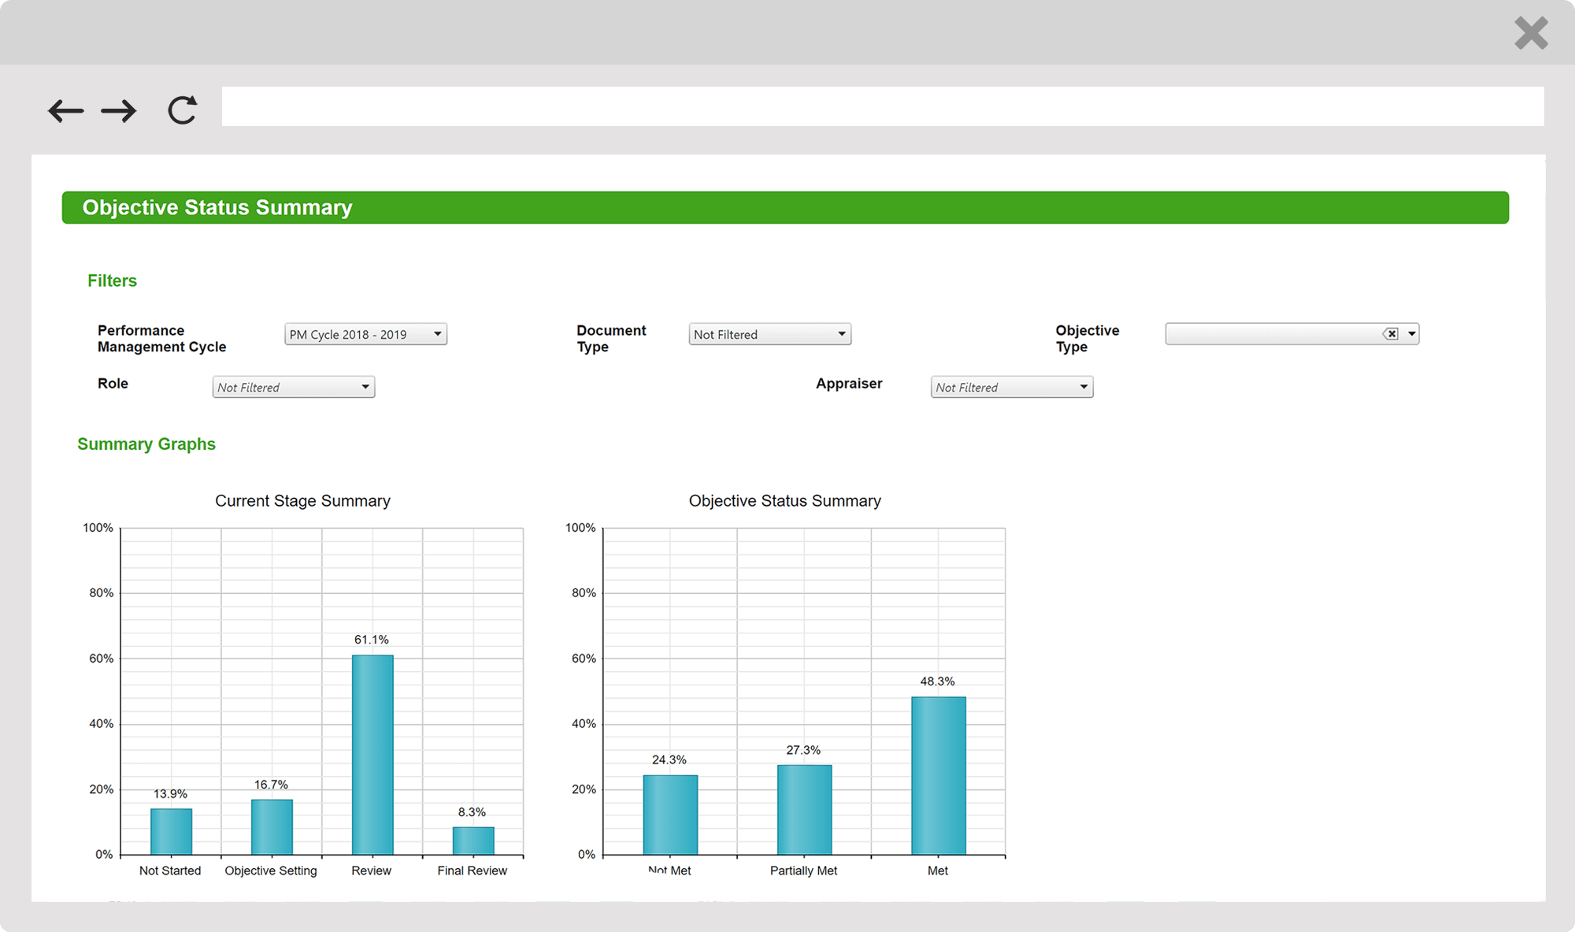Click the browser forward arrow

[x=119, y=110]
